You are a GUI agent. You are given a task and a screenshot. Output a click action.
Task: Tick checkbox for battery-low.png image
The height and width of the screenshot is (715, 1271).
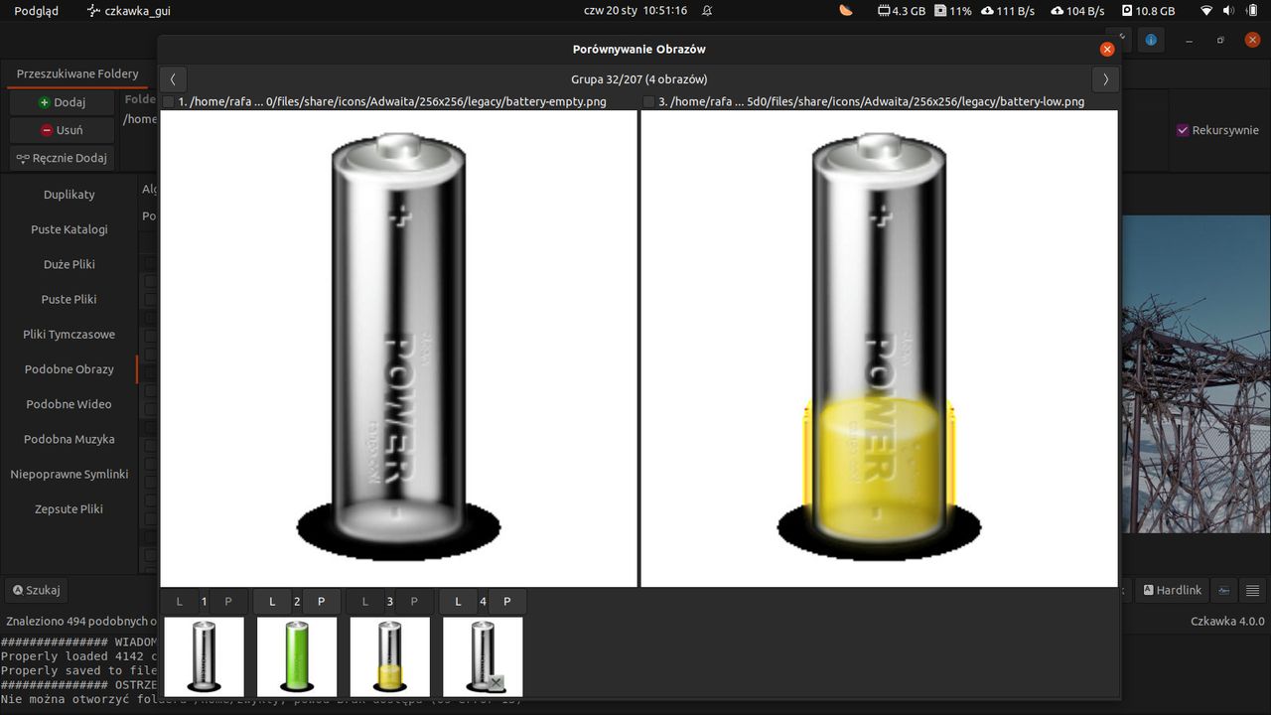pyautogui.click(x=648, y=101)
